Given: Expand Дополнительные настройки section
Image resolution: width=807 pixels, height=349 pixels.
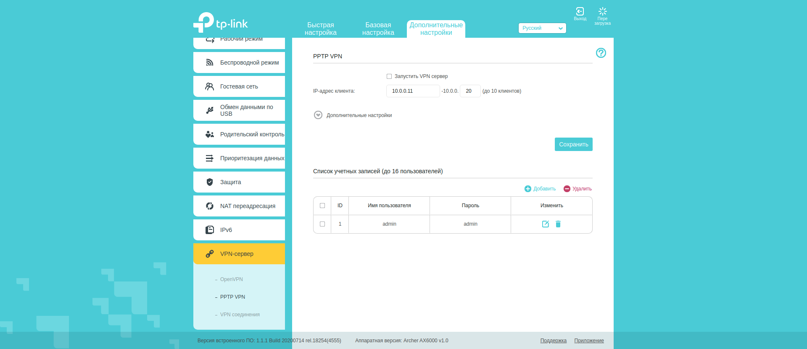Looking at the screenshot, I should [318, 115].
